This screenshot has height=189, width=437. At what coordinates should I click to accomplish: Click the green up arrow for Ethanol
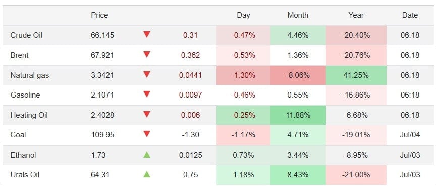click(x=147, y=154)
